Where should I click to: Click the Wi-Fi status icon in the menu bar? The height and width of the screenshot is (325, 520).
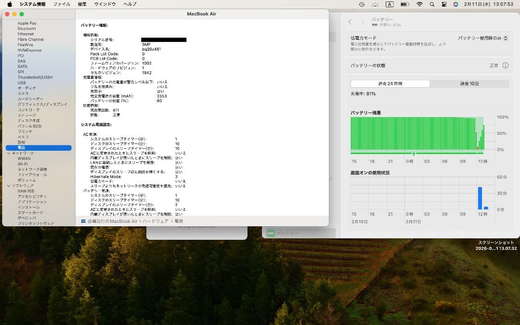[x=420, y=4]
